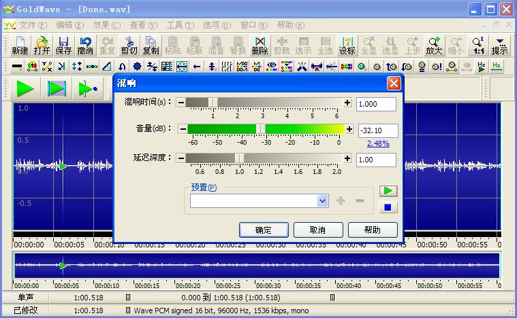Click the 复制 (Copy) toolbar icon
The width and height of the screenshot is (517, 318).
[x=151, y=46]
